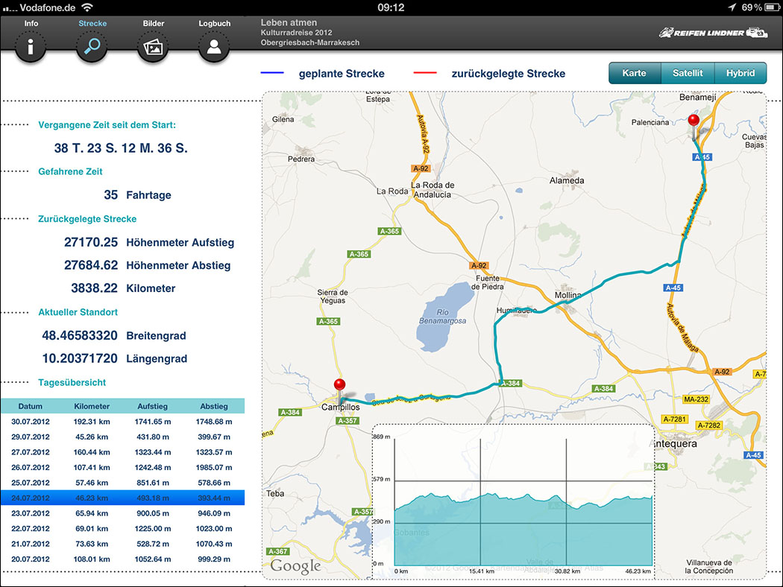Select the 26.07.2012 day row
The width and height of the screenshot is (783, 587).
click(x=122, y=467)
